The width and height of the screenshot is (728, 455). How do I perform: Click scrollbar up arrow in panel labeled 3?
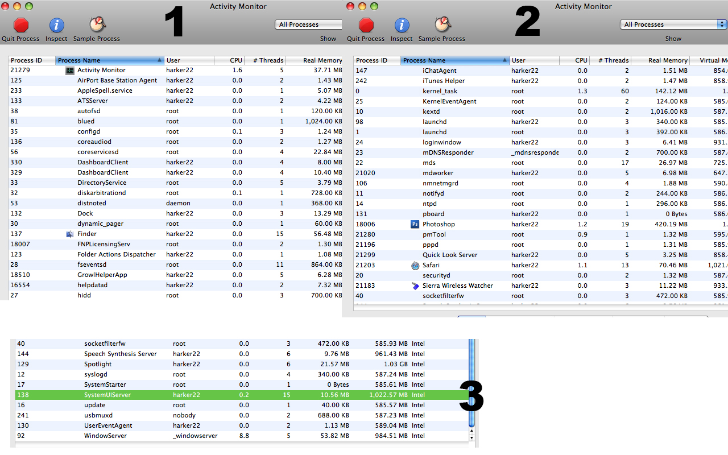tap(471, 431)
